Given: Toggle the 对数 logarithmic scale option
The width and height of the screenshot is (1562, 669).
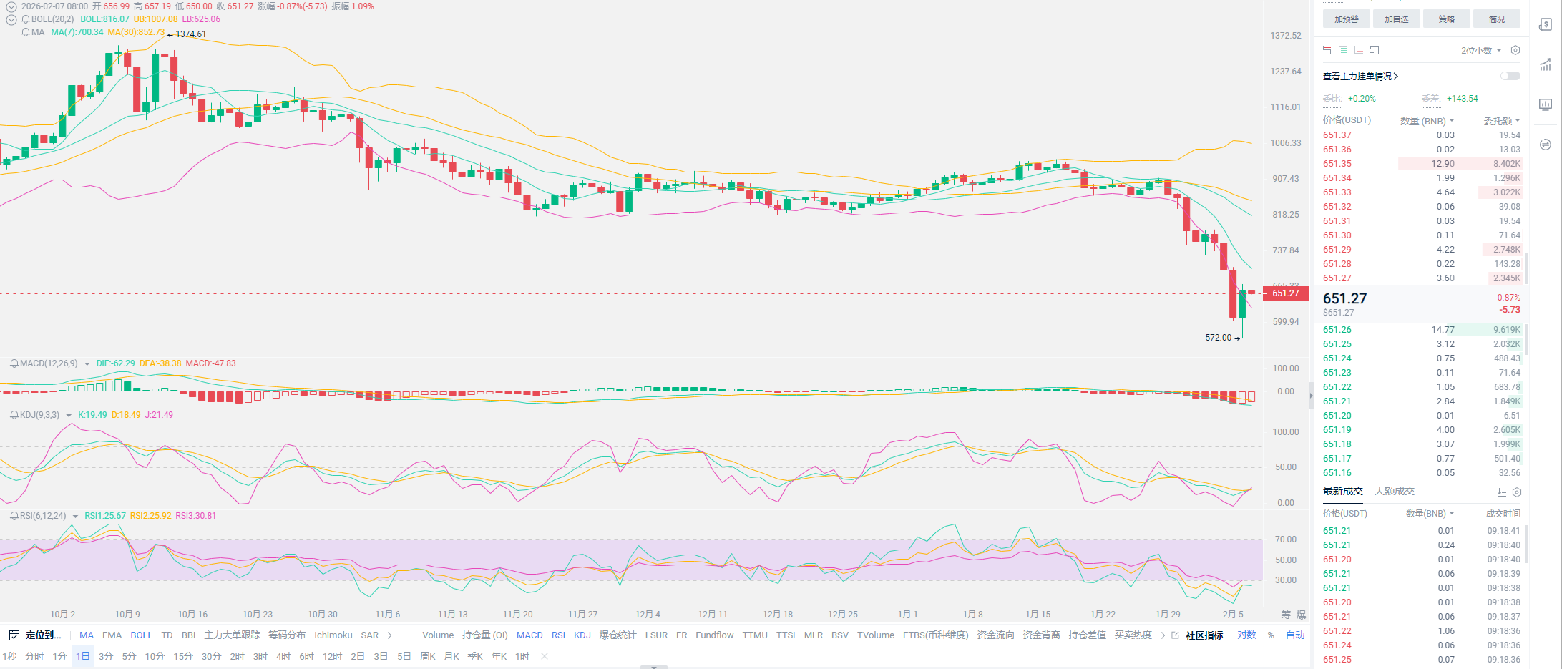Looking at the screenshot, I should [x=1246, y=635].
